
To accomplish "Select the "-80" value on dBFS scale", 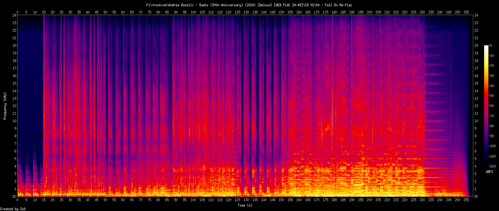I will click(x=492, y=126).
